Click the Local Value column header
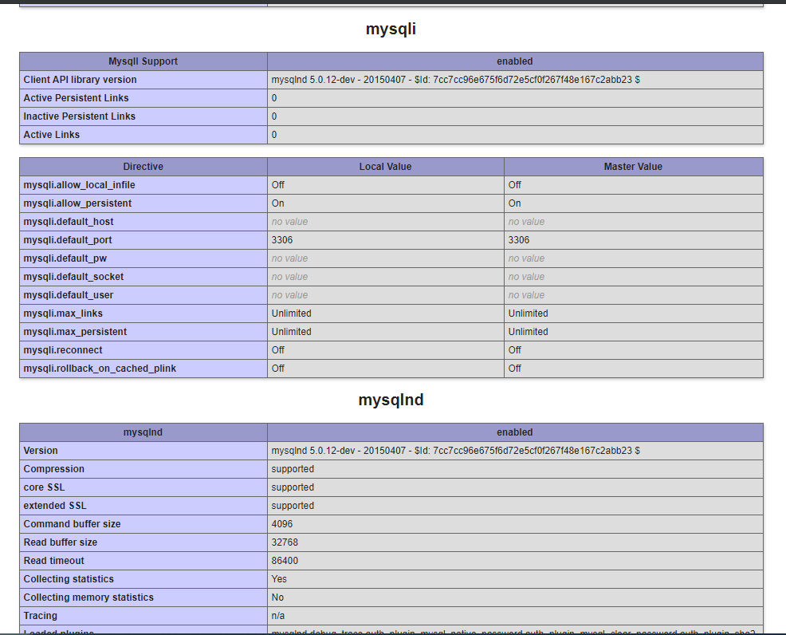786x635 pixels. [385, 166]
